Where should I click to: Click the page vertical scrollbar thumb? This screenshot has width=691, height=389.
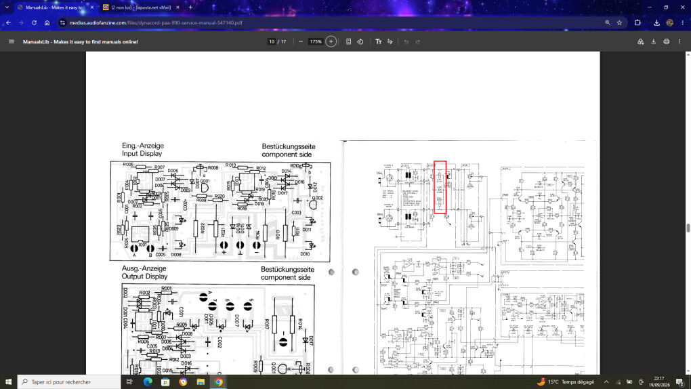coord(688,228)
